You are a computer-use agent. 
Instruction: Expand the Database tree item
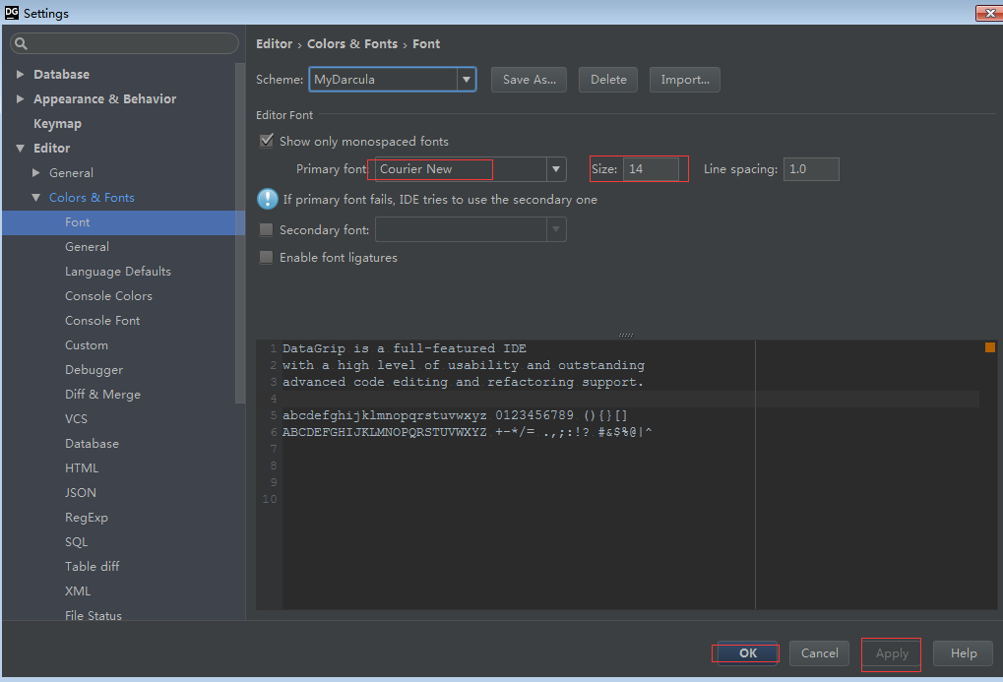[20, 74]
